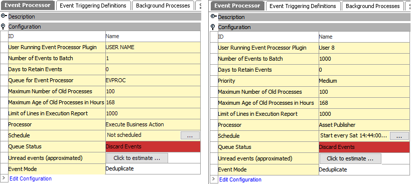Click Edit Configuration link in left panel
The image size is (411, 184).
coord(31,178)
